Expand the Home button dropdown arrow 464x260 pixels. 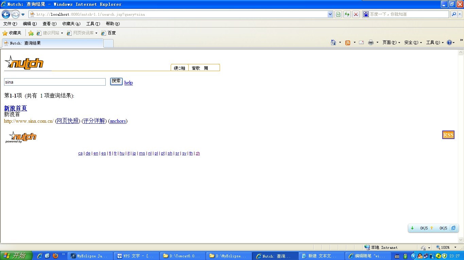pos(340,42)
